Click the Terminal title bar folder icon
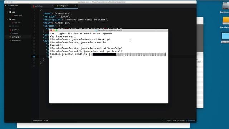Screen dimensions: 229x129 click(x=96, y=30)
